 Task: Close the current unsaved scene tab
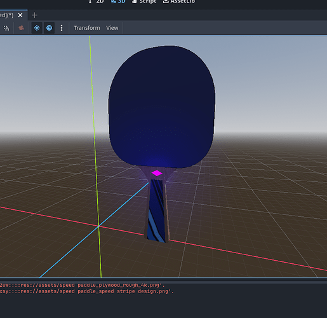(x=20, y=15)
